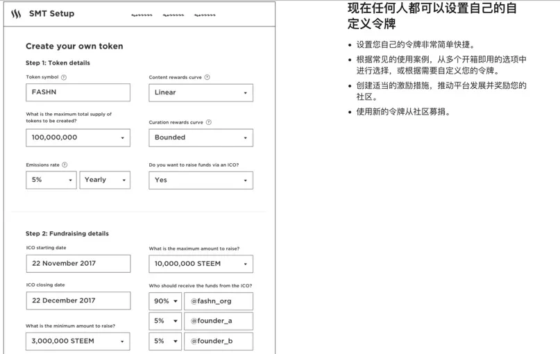Expand Content rewards curve Linear dropdown
This screenshot has height=354, width=560.
click(201, 93)
